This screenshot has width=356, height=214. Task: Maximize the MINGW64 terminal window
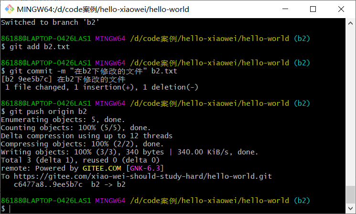313,9
